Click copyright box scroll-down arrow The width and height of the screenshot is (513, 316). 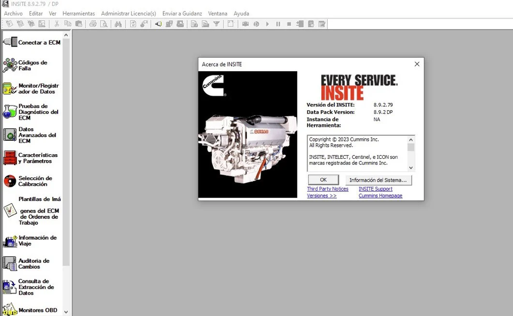click(x=411, y=168)
